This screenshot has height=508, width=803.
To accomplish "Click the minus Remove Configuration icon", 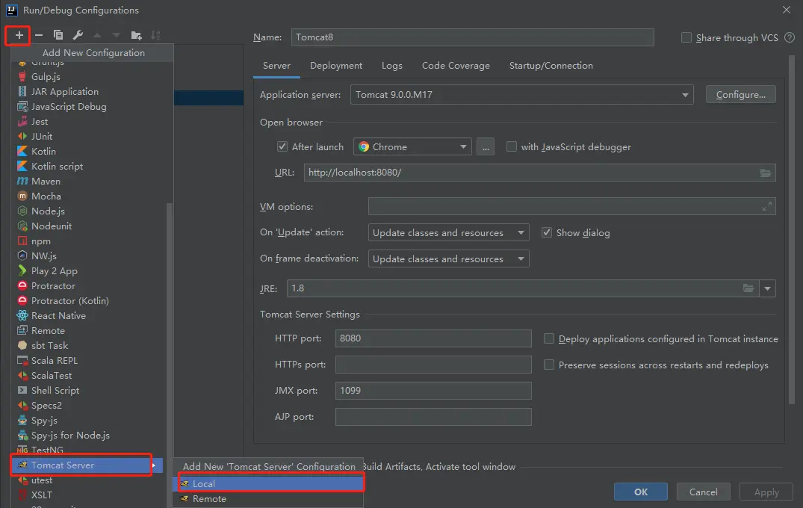I will coord(38,35).
